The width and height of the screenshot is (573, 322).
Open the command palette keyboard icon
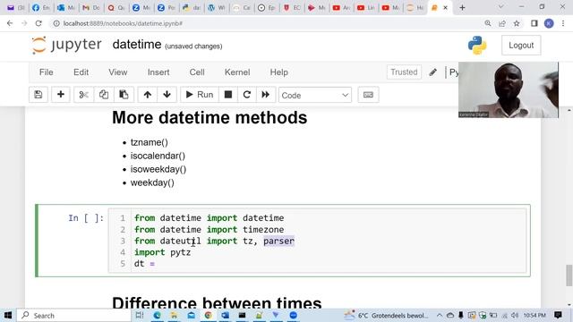pos(368,95)
